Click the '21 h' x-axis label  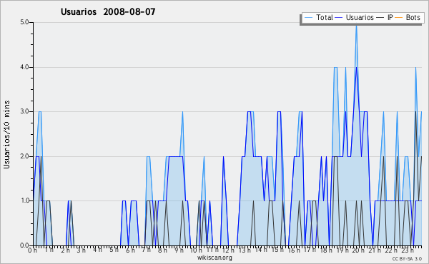tap(375, 250)
